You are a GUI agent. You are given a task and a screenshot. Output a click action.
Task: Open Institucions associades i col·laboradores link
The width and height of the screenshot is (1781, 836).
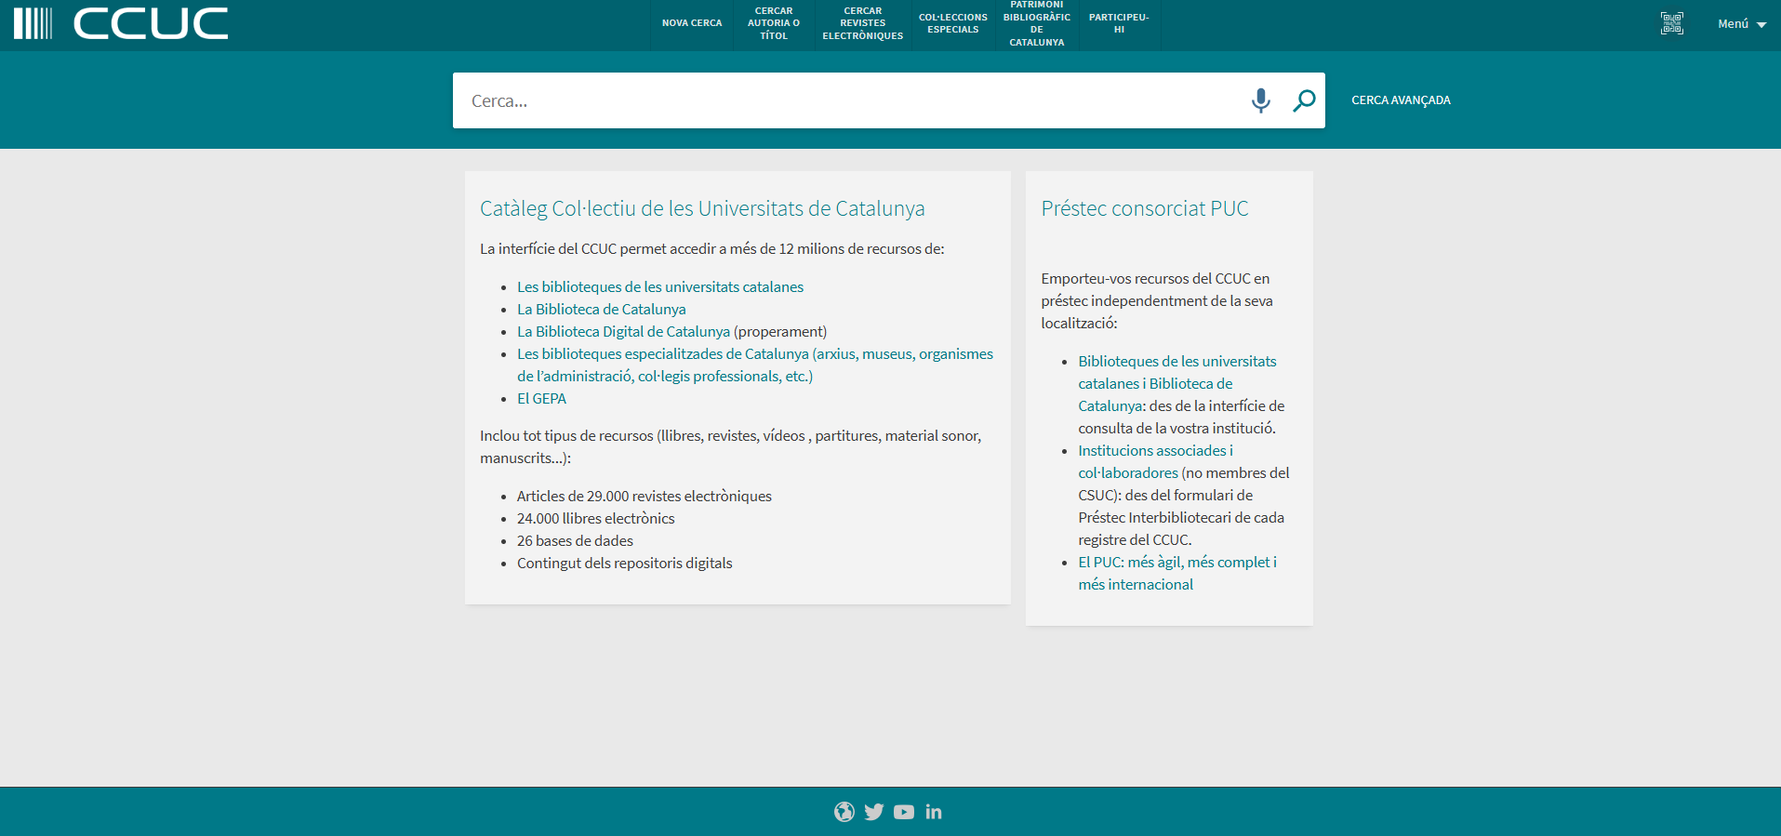click(1154, 451)
